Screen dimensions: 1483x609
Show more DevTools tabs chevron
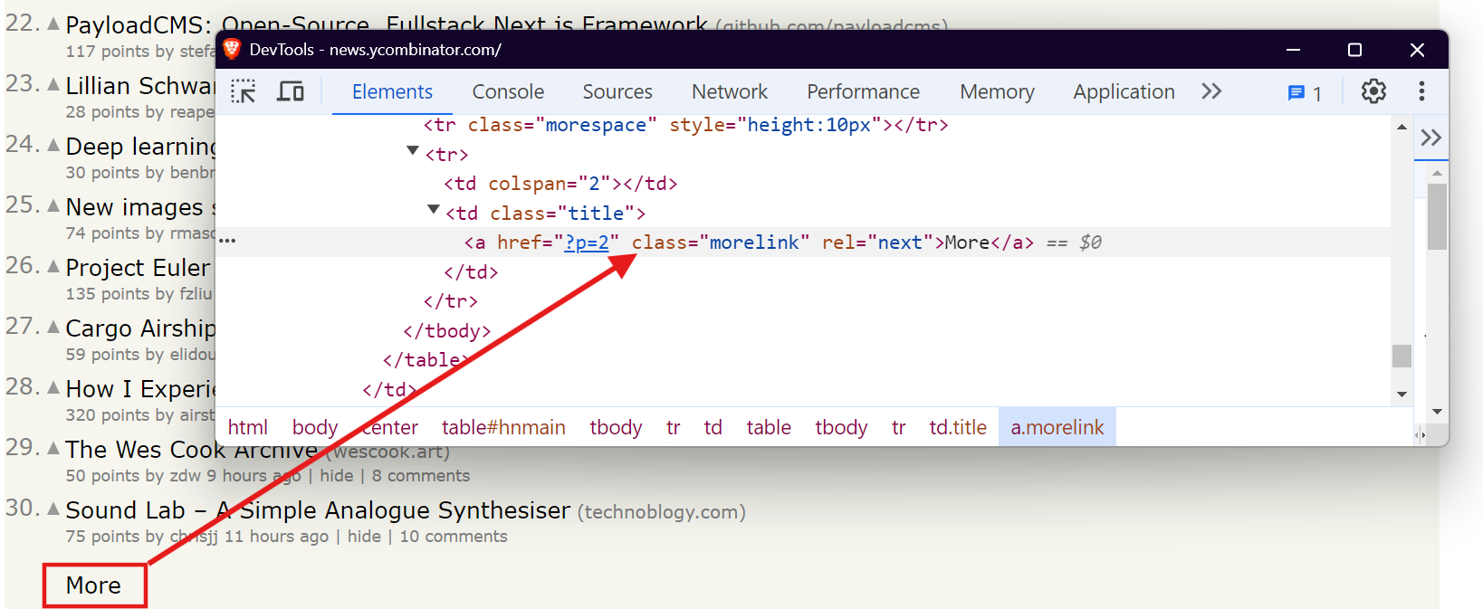coord(1211,91)
